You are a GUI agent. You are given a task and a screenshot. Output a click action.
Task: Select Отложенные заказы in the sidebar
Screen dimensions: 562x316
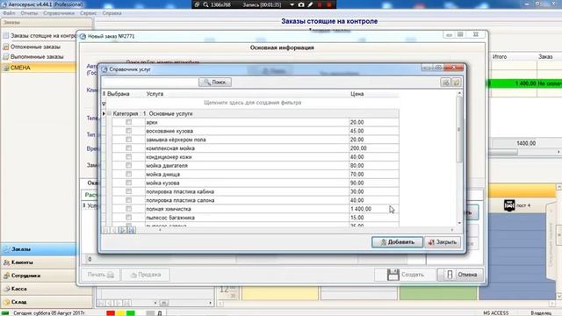click(35, 47)
